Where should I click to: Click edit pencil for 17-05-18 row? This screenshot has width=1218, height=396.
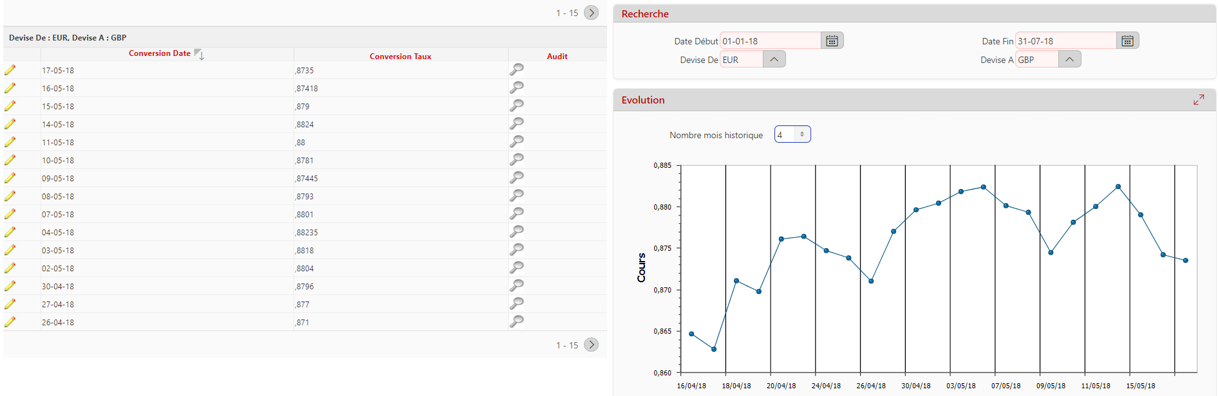pyautogui.click(x=10, y=70)
